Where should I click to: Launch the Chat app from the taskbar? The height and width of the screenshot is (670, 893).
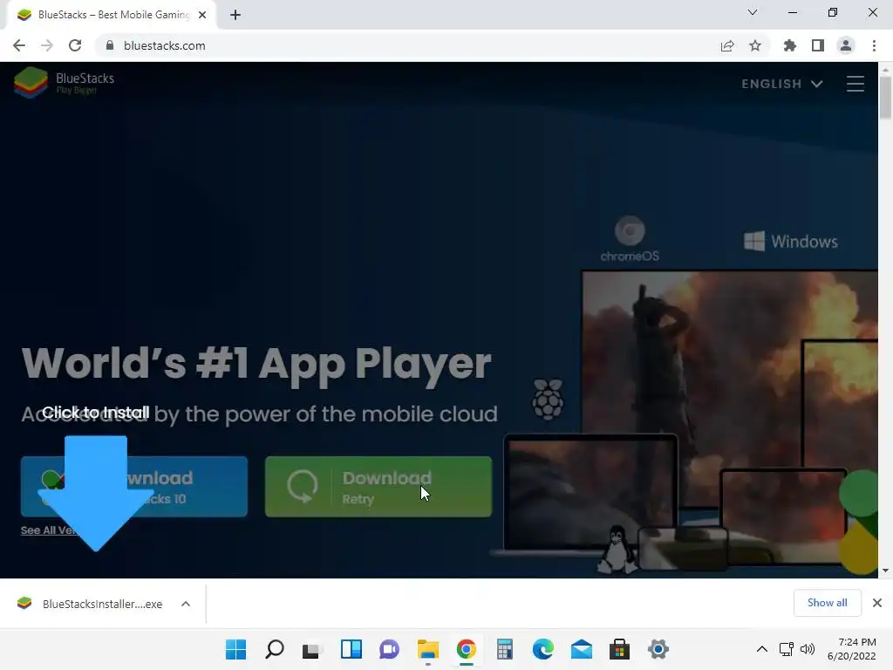(x=390, y=649)
